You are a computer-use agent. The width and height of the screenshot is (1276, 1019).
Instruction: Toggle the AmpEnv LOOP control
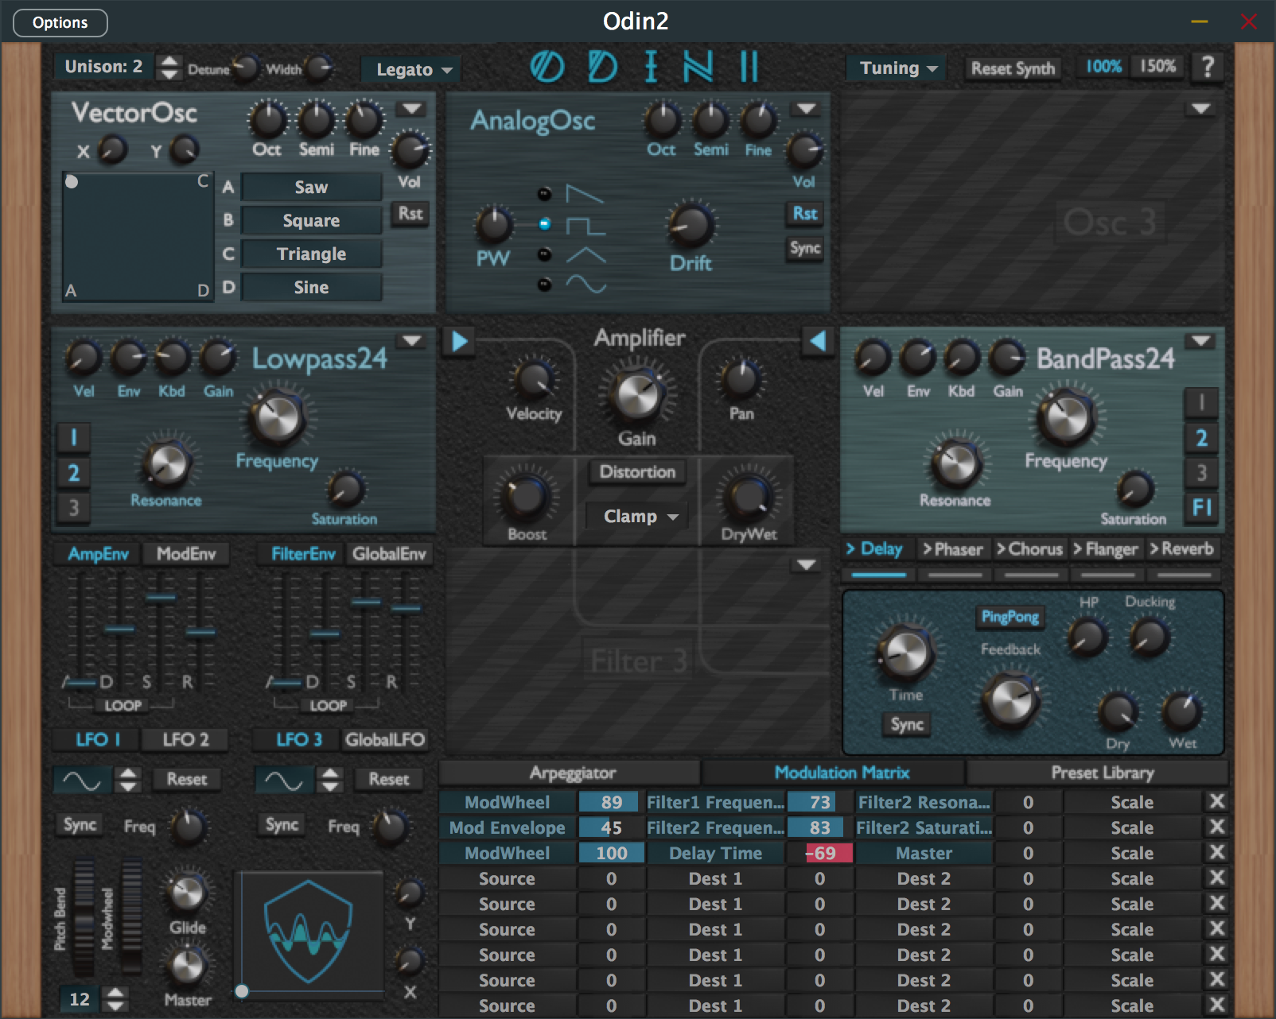pyautogui.click(x=123, y=705)
